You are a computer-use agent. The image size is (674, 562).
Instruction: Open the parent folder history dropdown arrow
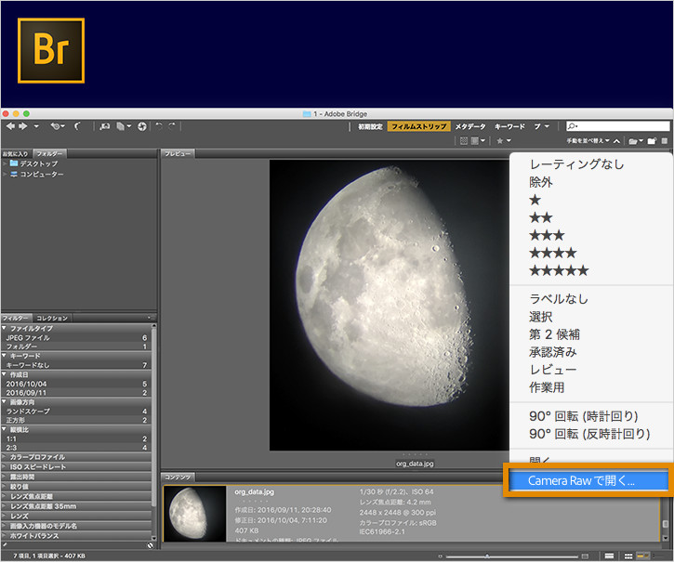point(36,126)
